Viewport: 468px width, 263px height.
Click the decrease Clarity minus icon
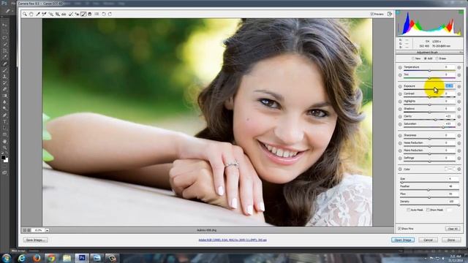[x=400, y=117]
